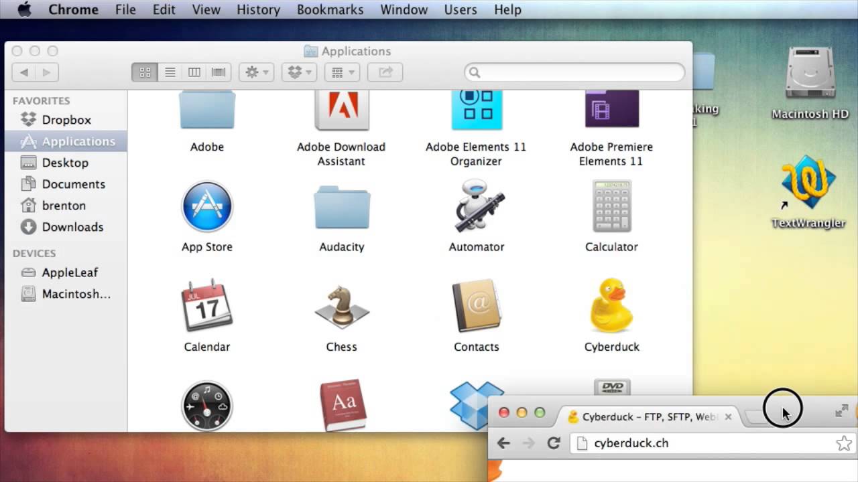The height and width of the screenshot is (482, 858).
Task: Select Desktop in Finder sidebar
Action: pyautogui.click(x=66, y=163)
